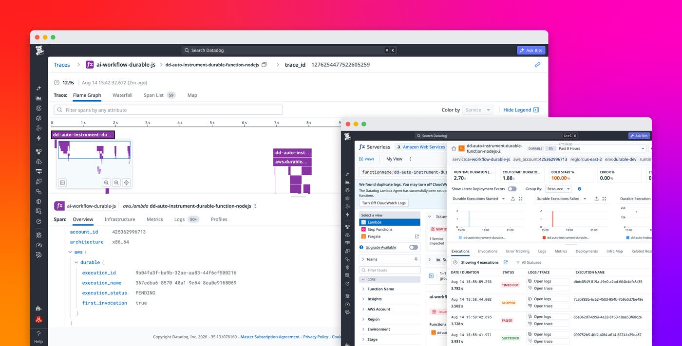Screen dimensions: 682x346
Task: Collapse the aws attribute tree node
Action: 70,252
